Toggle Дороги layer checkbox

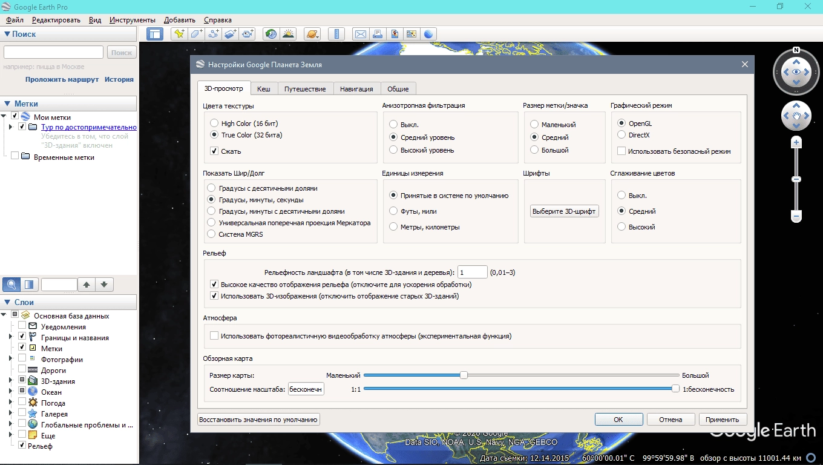[22, 369]
